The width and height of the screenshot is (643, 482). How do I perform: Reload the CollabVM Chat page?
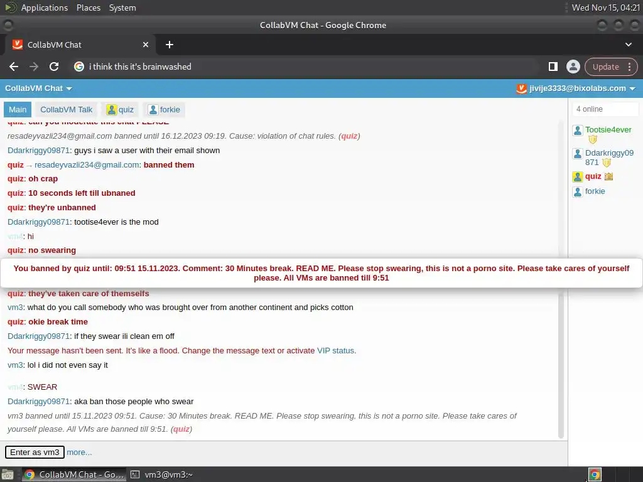click(54, 67)
